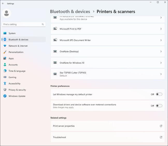The height and width of the screenshot is (146, 168).
Task: Click the Accessibility figure icon
Action: coord(5,84)
